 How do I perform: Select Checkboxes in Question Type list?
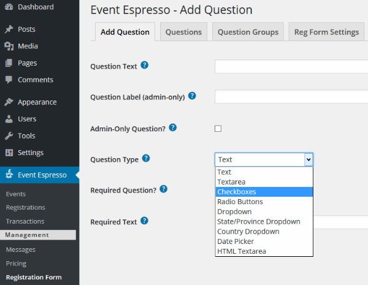264,192
